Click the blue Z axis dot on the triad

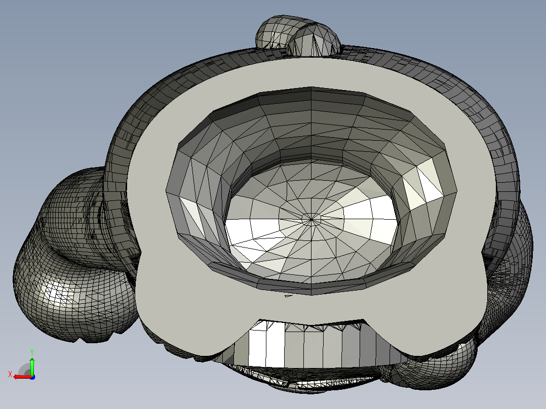tap(32, 377)
